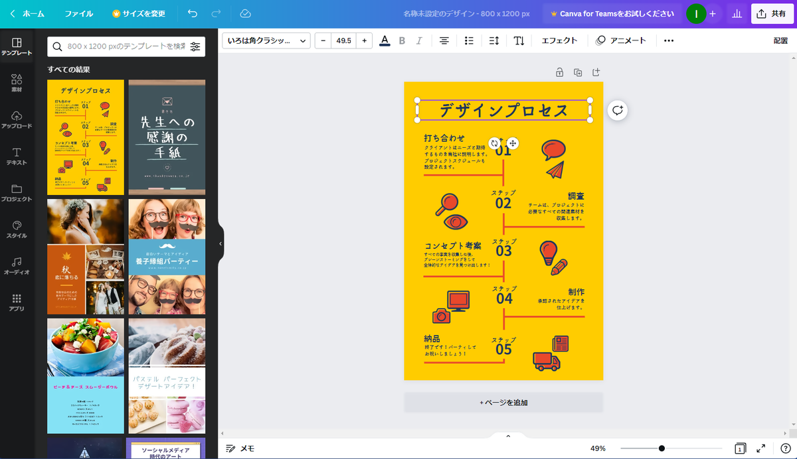Expand the bottom pages drawer chevron
Screen dimensions: 797x459
point(508,436)
